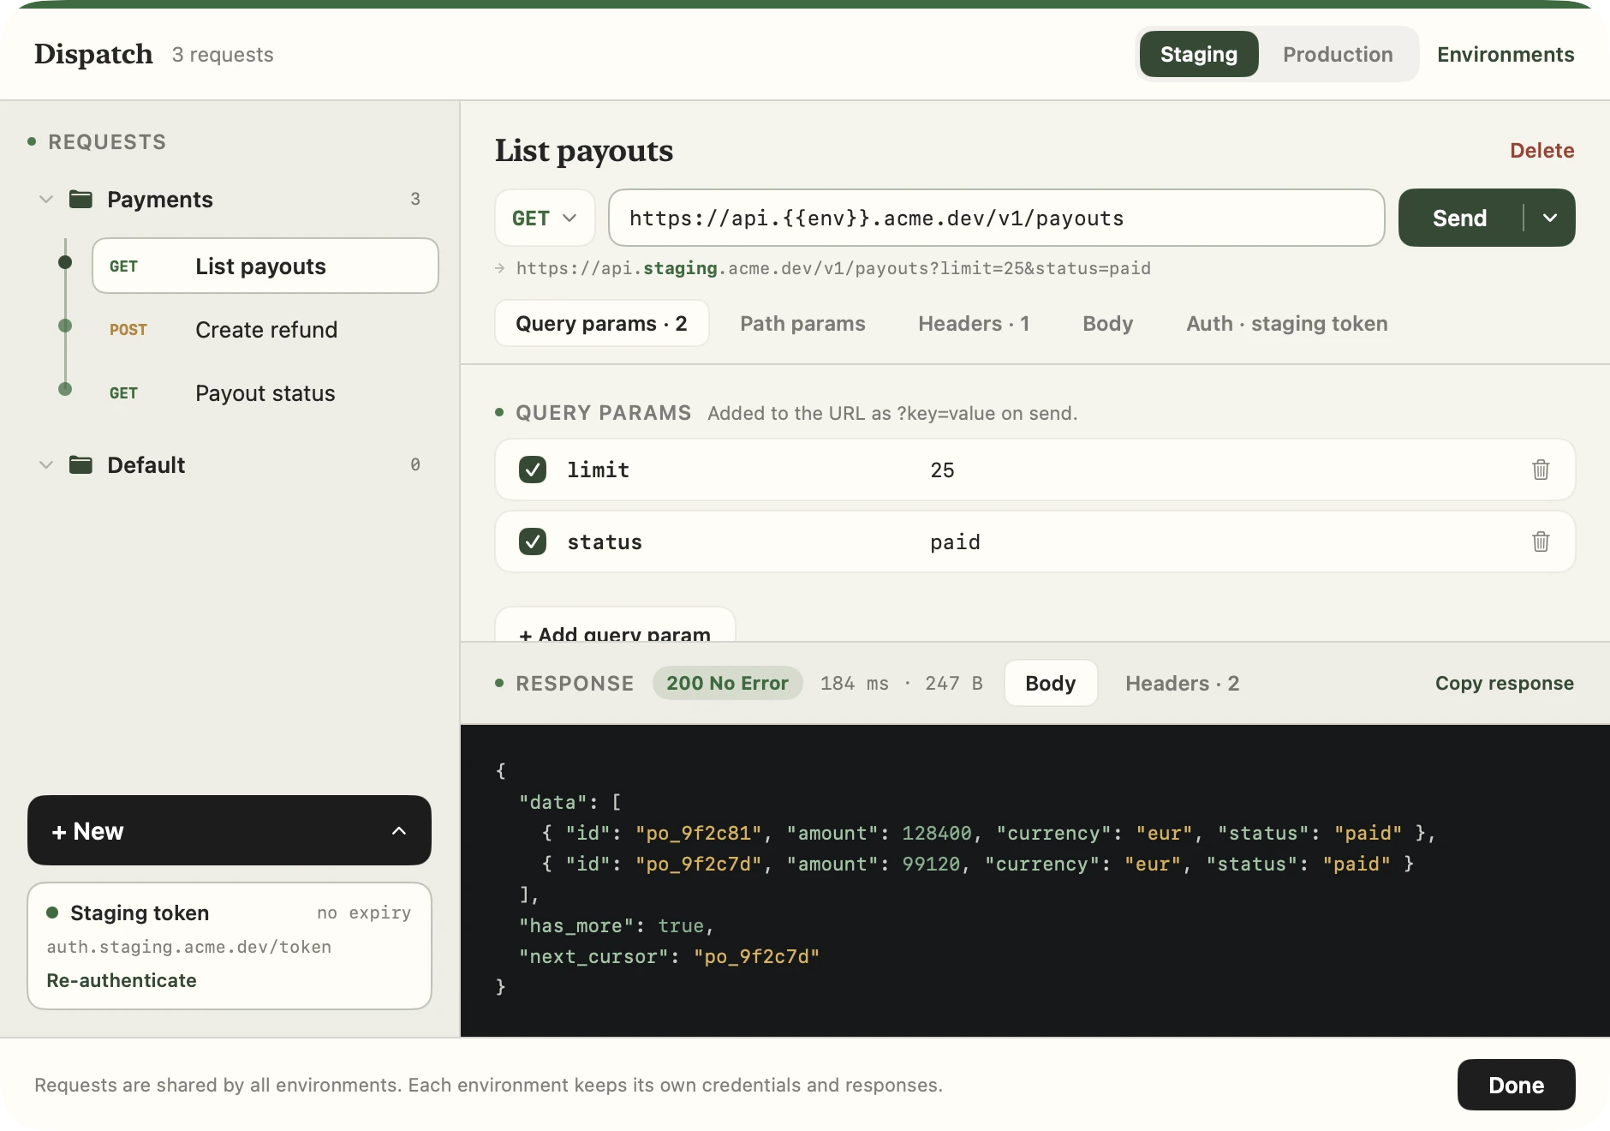The image size is (1610, 1131).
Task: Show the response Headers · 2 tab
Action: [1182, 683]
